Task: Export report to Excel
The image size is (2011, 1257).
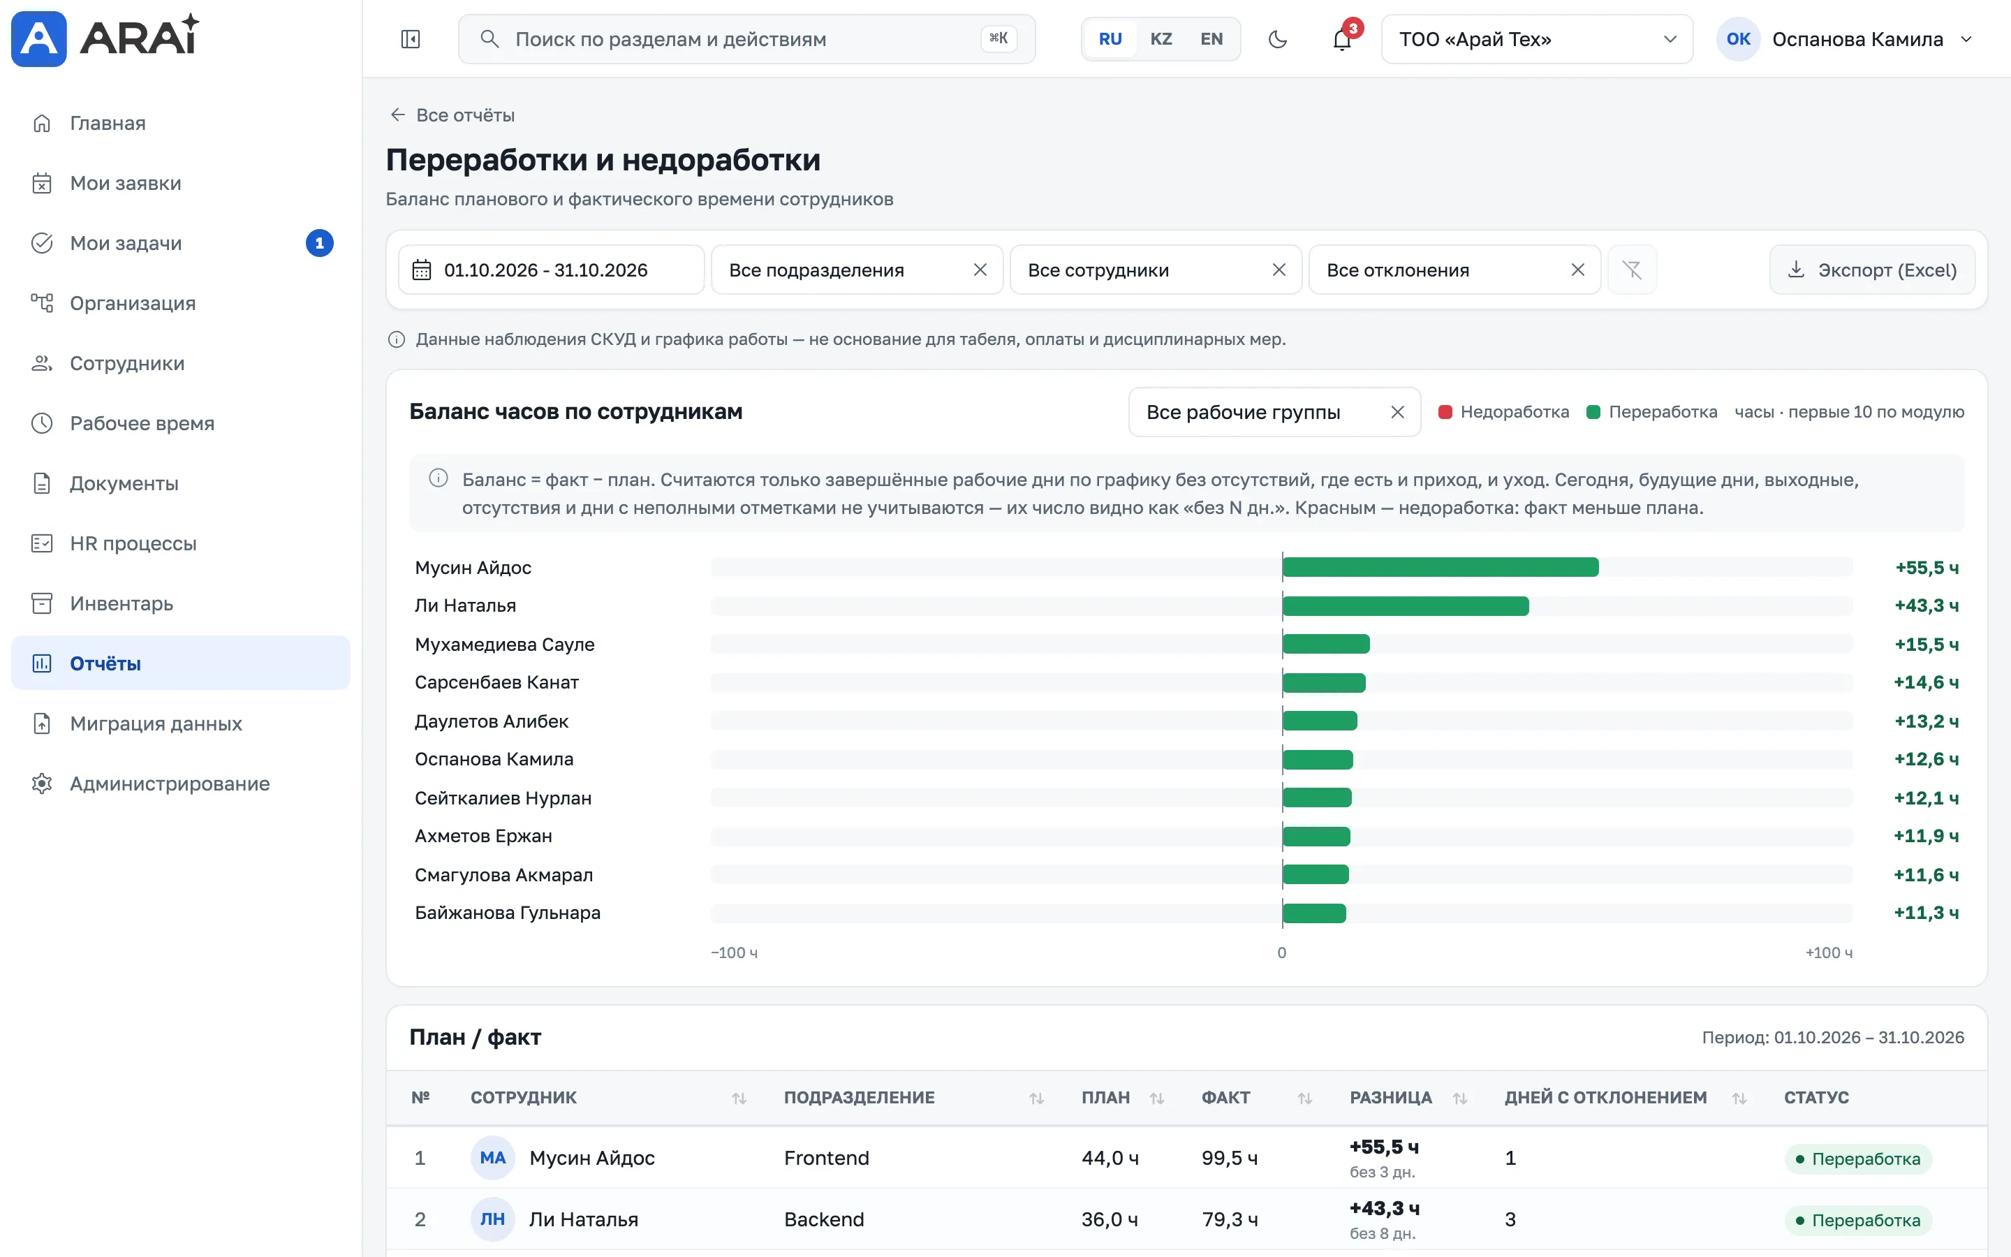Action: coord(1871,270)
